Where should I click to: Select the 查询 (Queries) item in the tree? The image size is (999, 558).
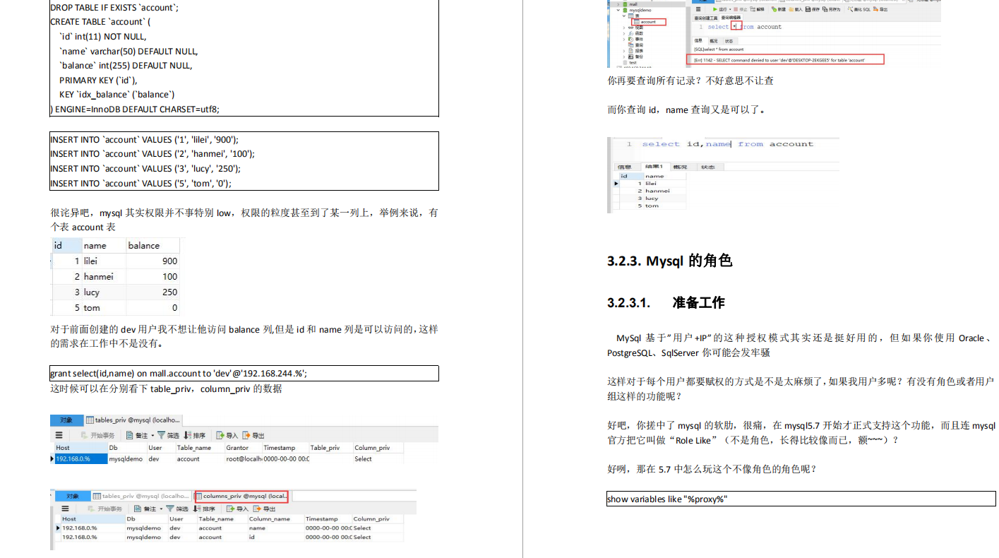[x=635, y=44]
